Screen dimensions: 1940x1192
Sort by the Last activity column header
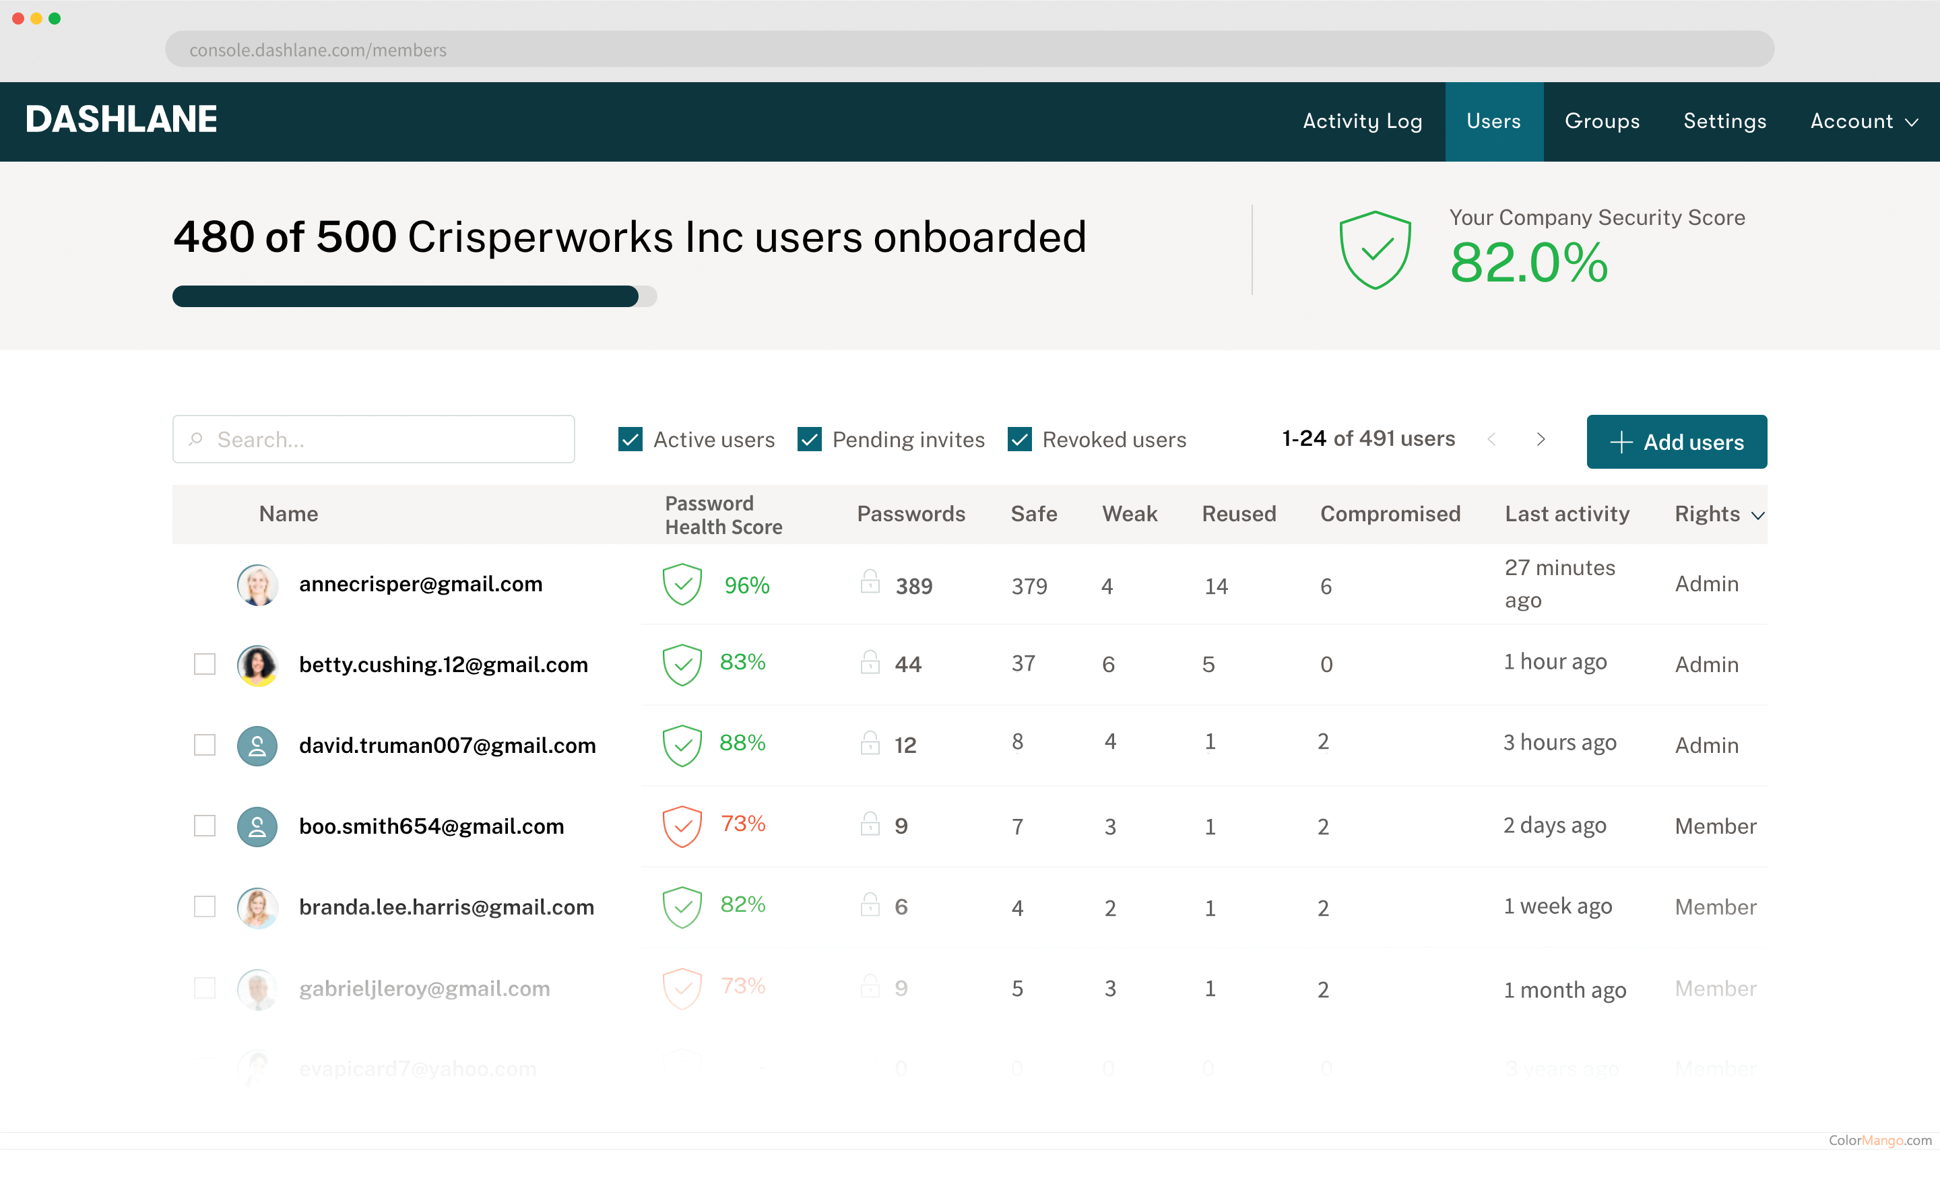pyautogui.click(x=1566, y=514)
